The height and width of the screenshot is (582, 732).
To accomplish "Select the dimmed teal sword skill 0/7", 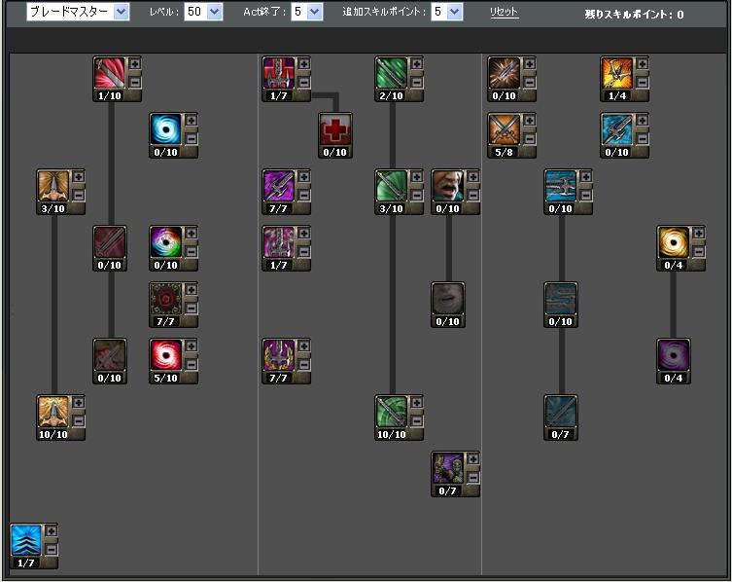I will tap(561, 412).
